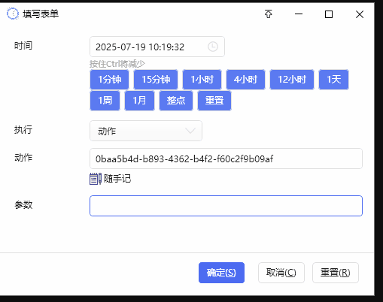This screenshot has width=383, height=302.
Task: Click the blue 重置 time button
Action: point(214,101)
